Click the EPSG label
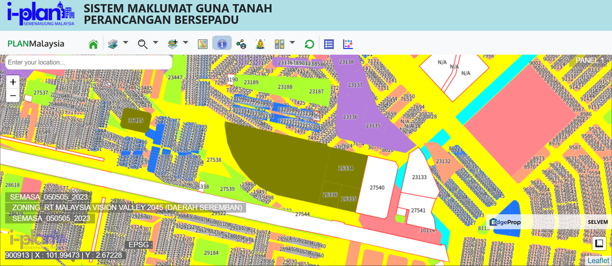 tap(139, 245)
